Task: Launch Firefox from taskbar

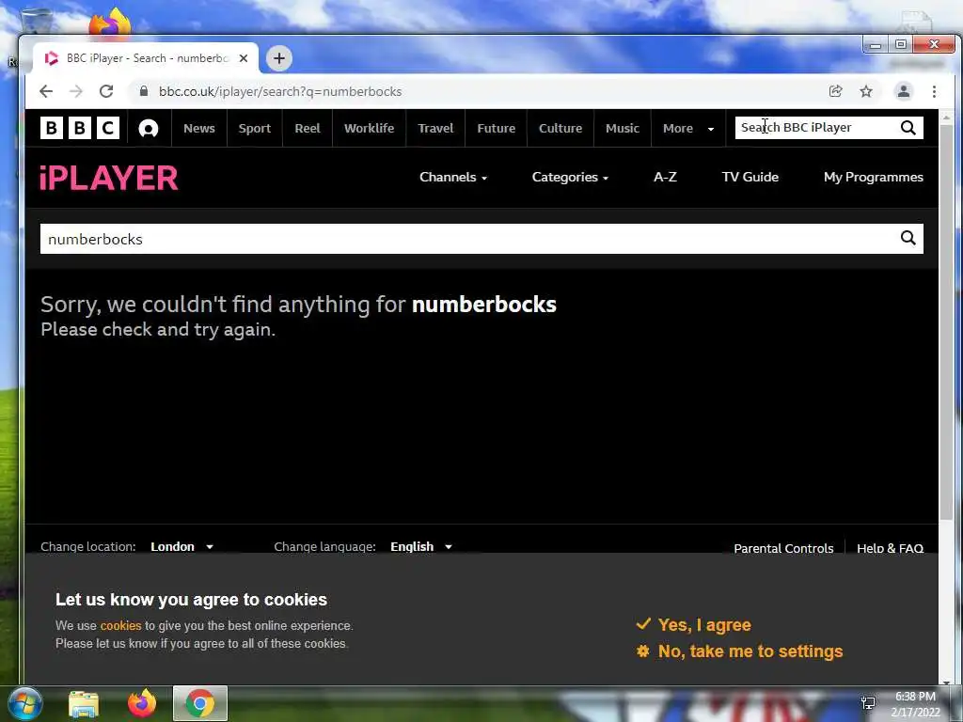Action: click(142, 703)
